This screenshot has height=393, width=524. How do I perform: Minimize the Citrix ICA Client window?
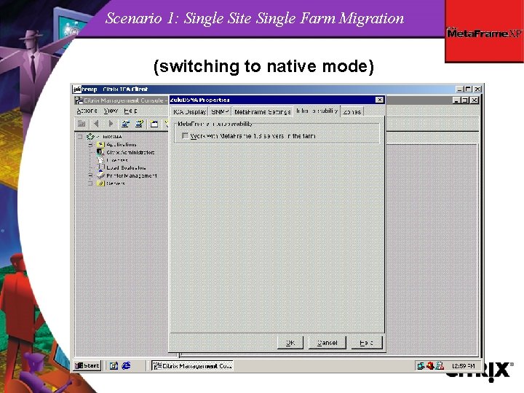click(x=460, y=89)
